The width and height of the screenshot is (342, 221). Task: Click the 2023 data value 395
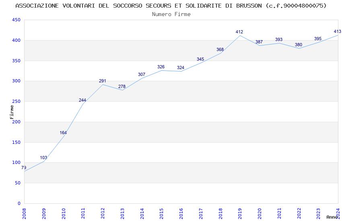[318, 39]
